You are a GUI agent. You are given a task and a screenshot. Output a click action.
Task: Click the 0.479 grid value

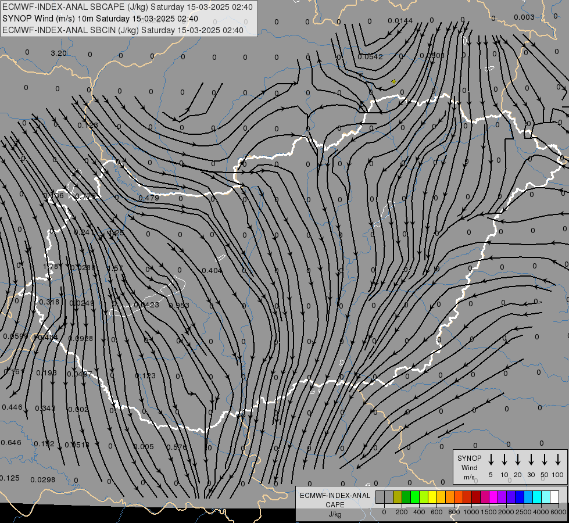click(149, 198)
